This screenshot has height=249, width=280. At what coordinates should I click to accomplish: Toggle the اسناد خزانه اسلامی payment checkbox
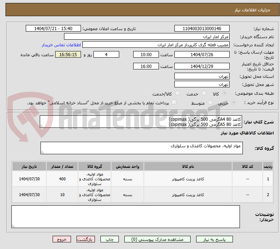pos(174,102)
